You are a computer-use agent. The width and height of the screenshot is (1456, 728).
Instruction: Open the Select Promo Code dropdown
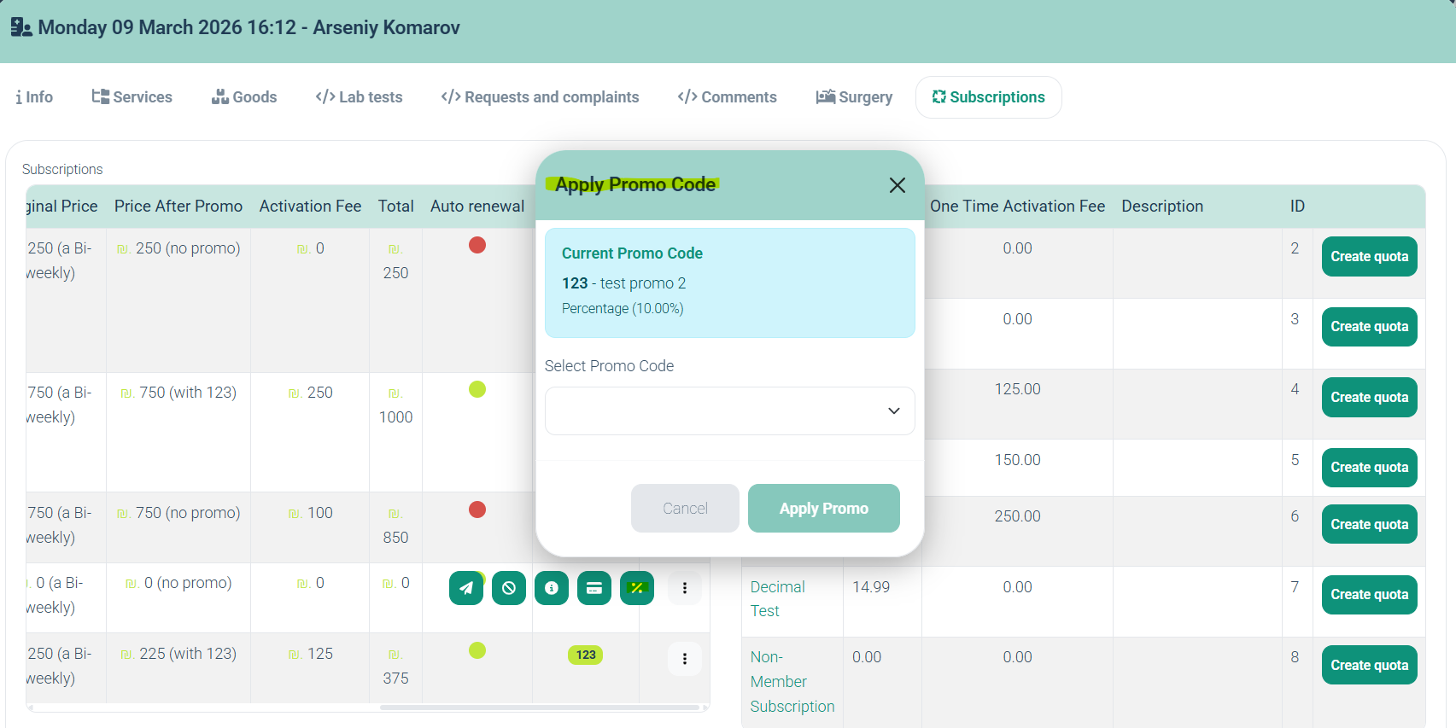pos(729,411)
